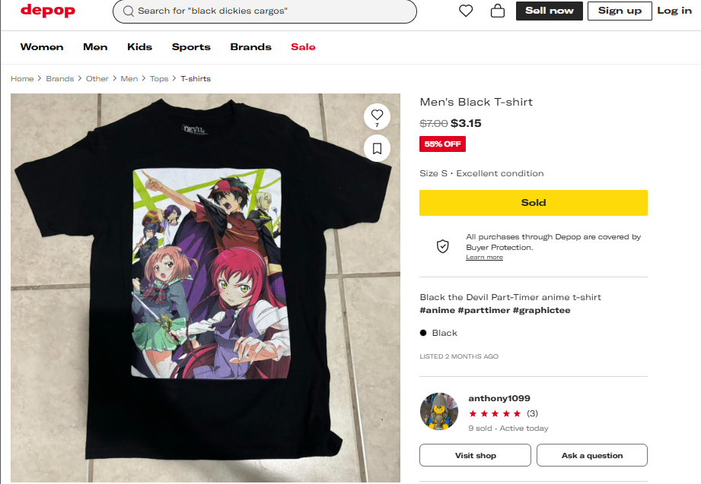Open the Women category menu
Viewport: 701px width, 484px height.
point(42,47)
